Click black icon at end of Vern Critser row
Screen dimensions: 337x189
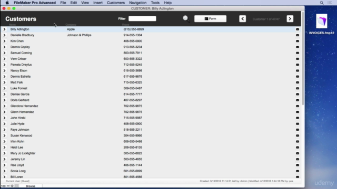tap(298, 59)
